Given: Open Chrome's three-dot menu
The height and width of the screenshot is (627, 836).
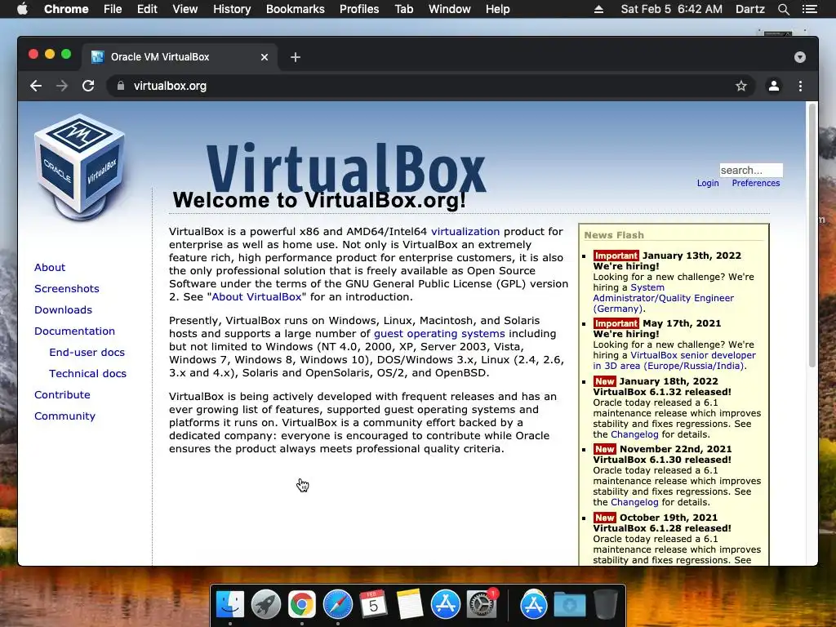Looking at the screenshot, I should [800, 86].
